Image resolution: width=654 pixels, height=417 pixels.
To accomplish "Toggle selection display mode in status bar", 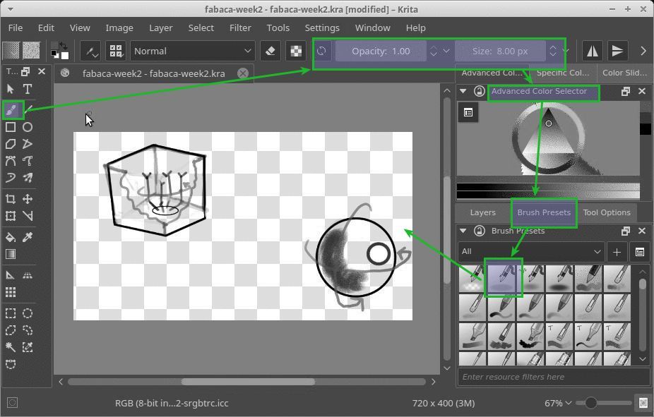I will (x=13, y=403).
